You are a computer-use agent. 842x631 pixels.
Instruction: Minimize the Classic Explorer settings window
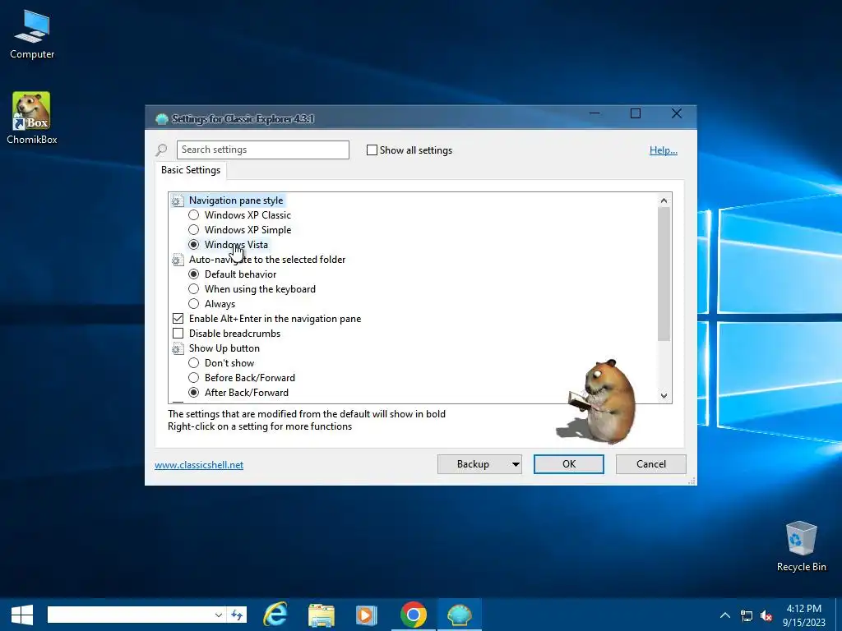point(594,113)
